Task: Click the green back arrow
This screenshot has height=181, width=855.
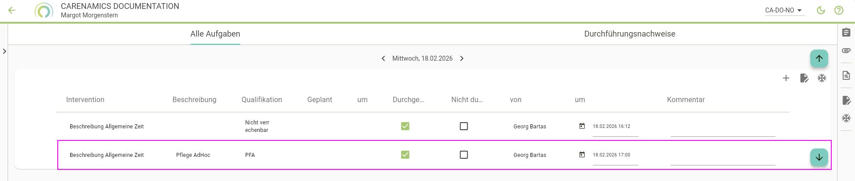Action: (x=12, y=10)
